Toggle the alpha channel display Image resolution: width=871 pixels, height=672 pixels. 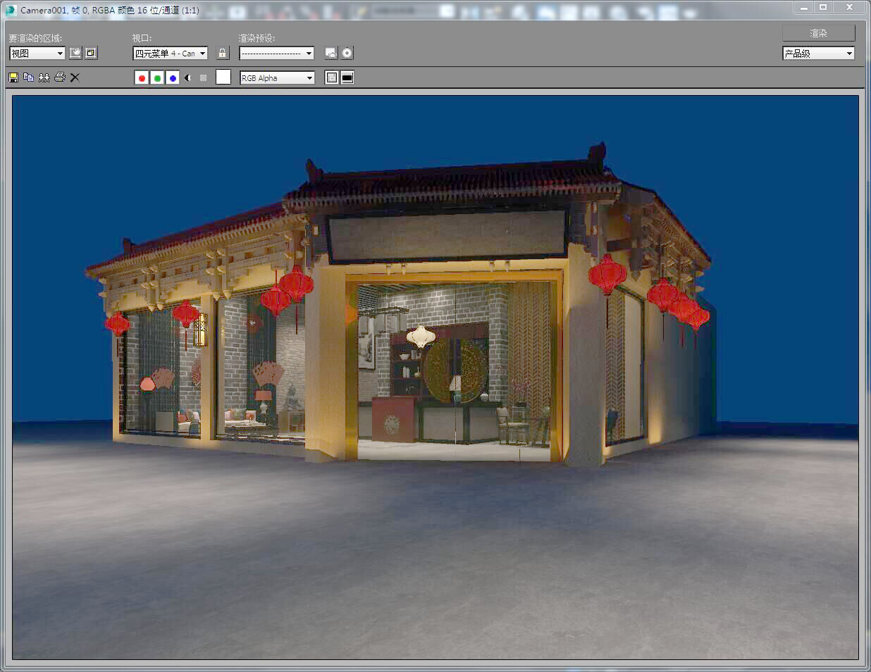188,77
